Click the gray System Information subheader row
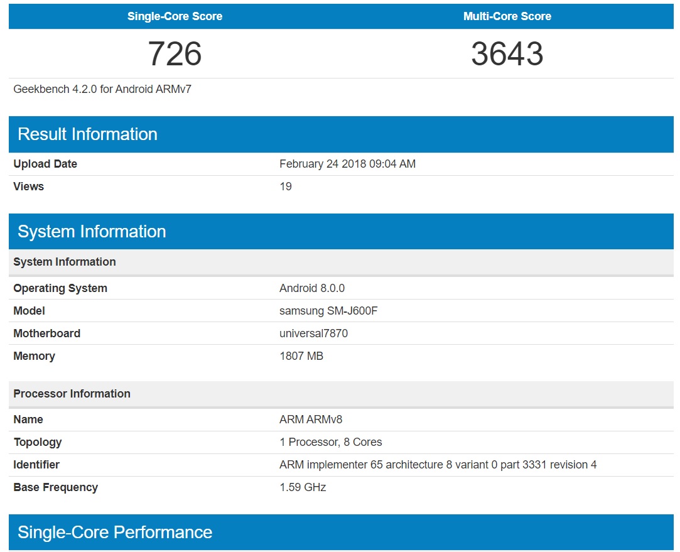This screenshot has width=680, height=552. (341, 262)
